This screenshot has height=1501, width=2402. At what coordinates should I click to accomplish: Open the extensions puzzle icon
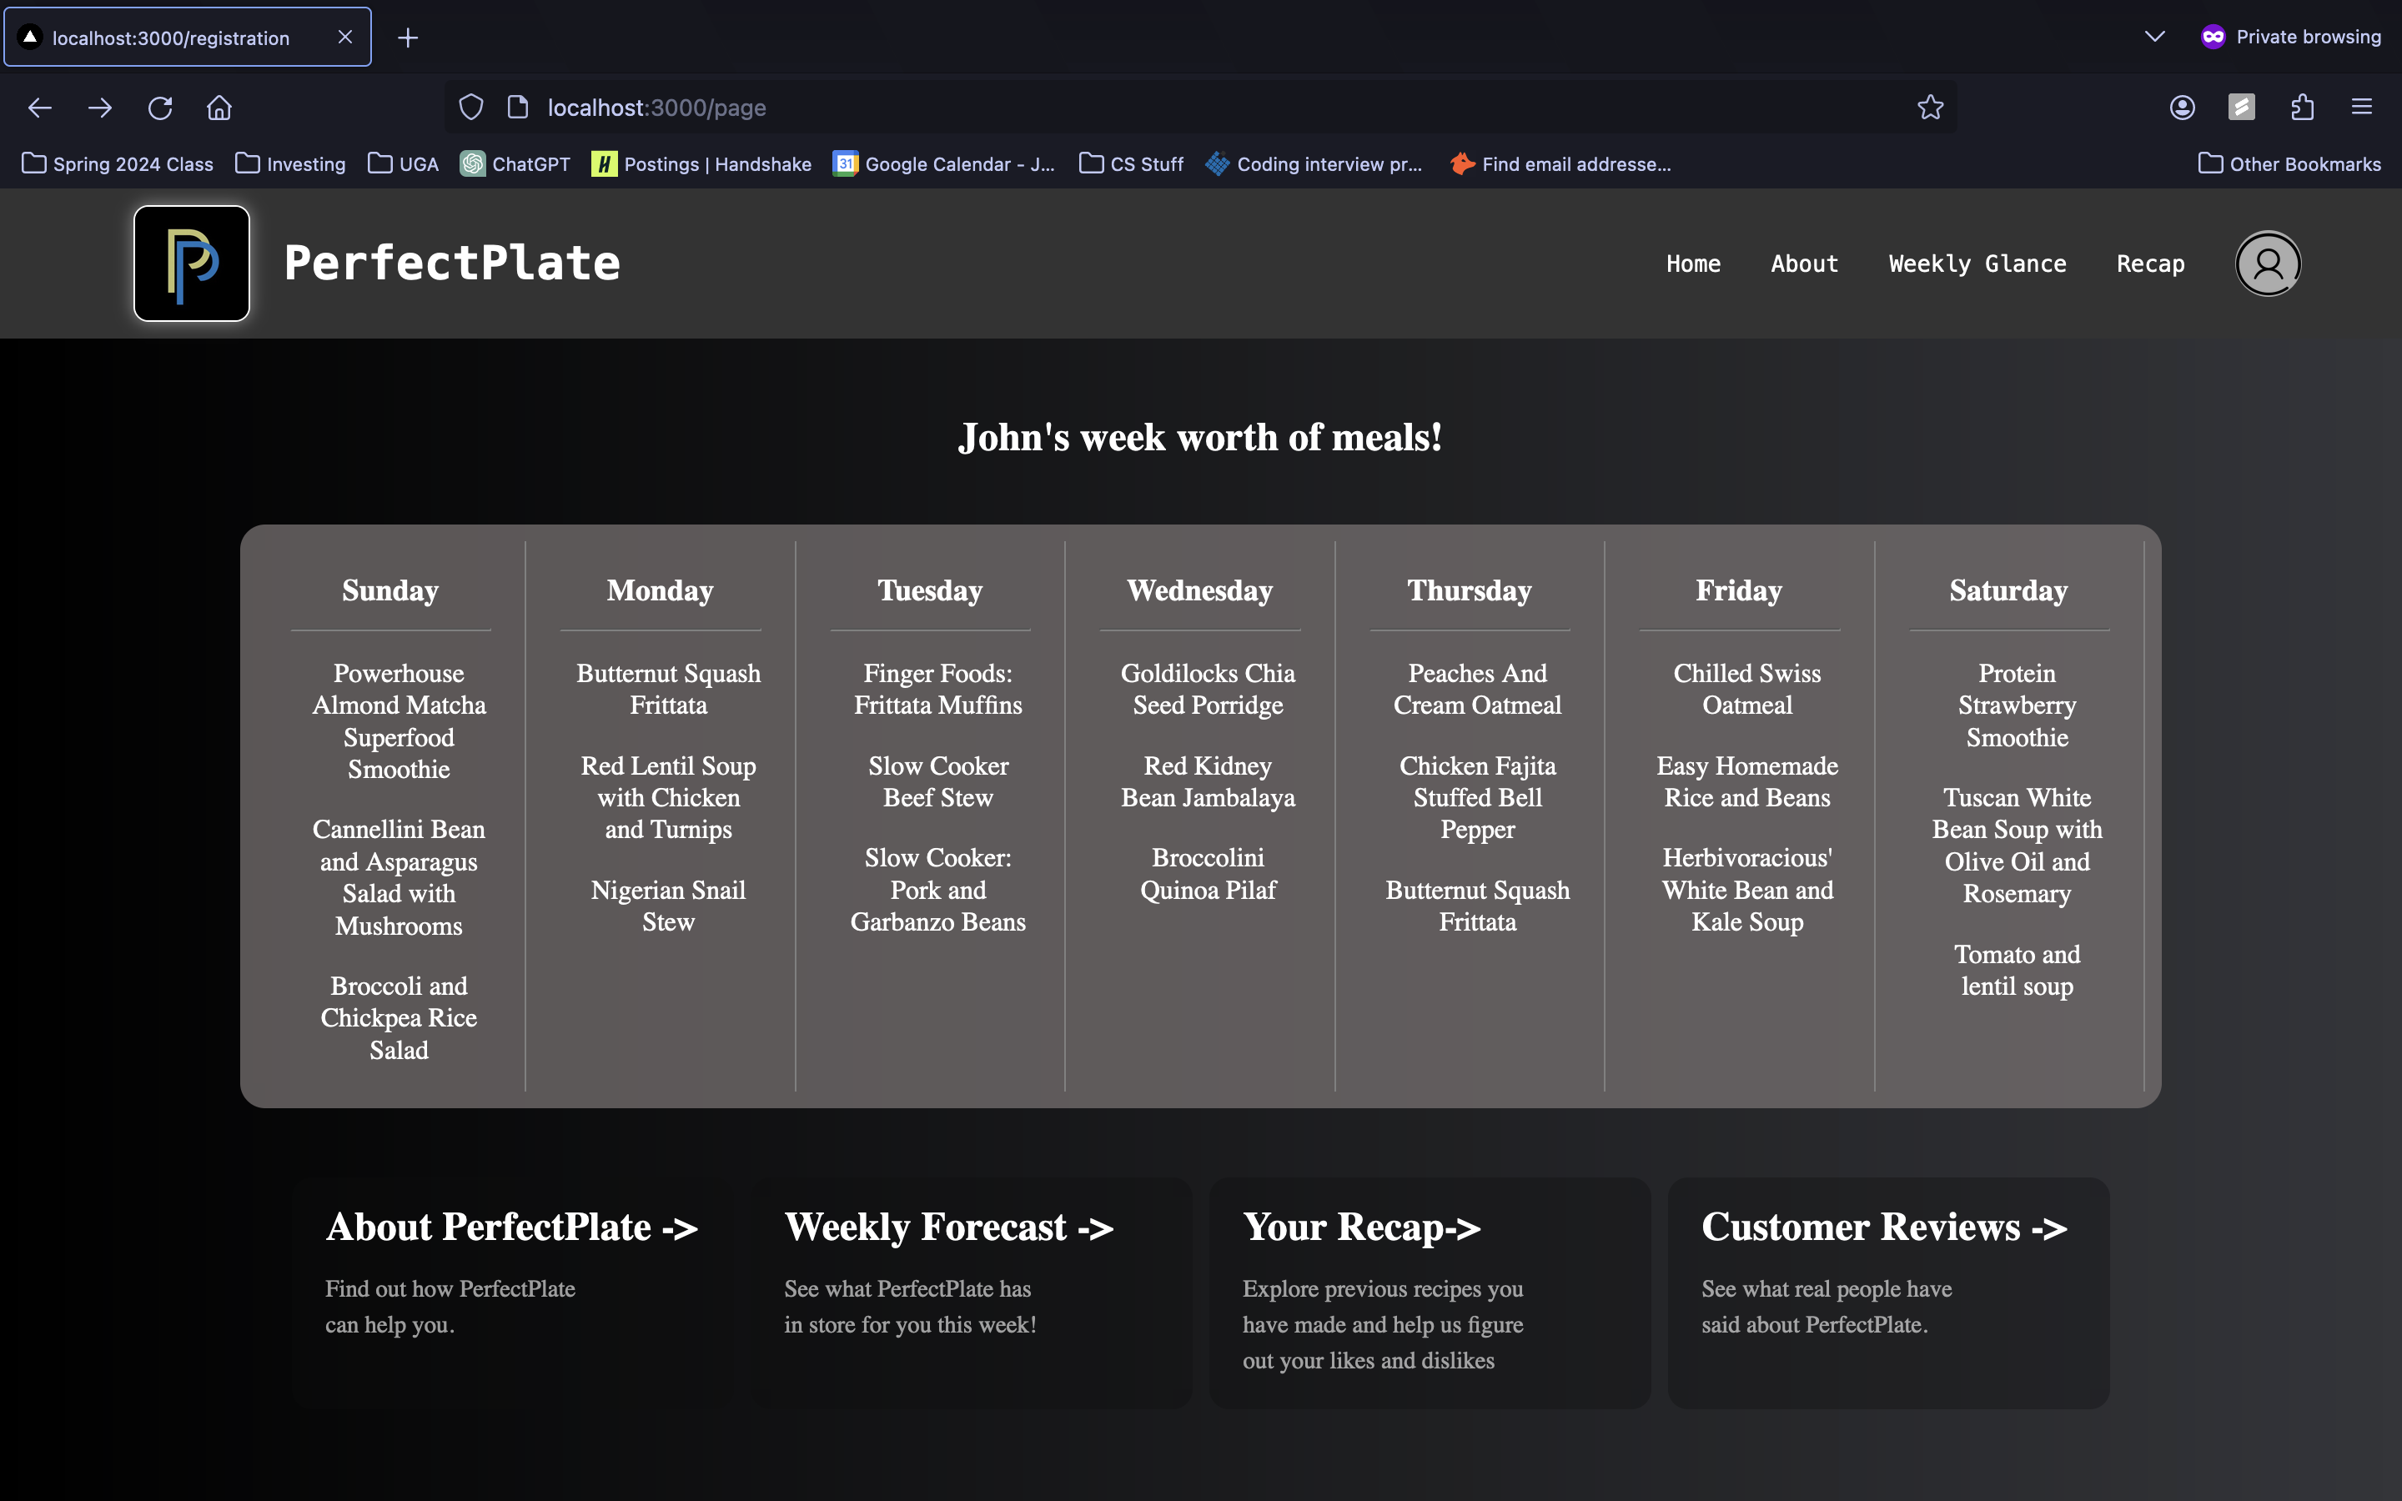coord(2302,108)
